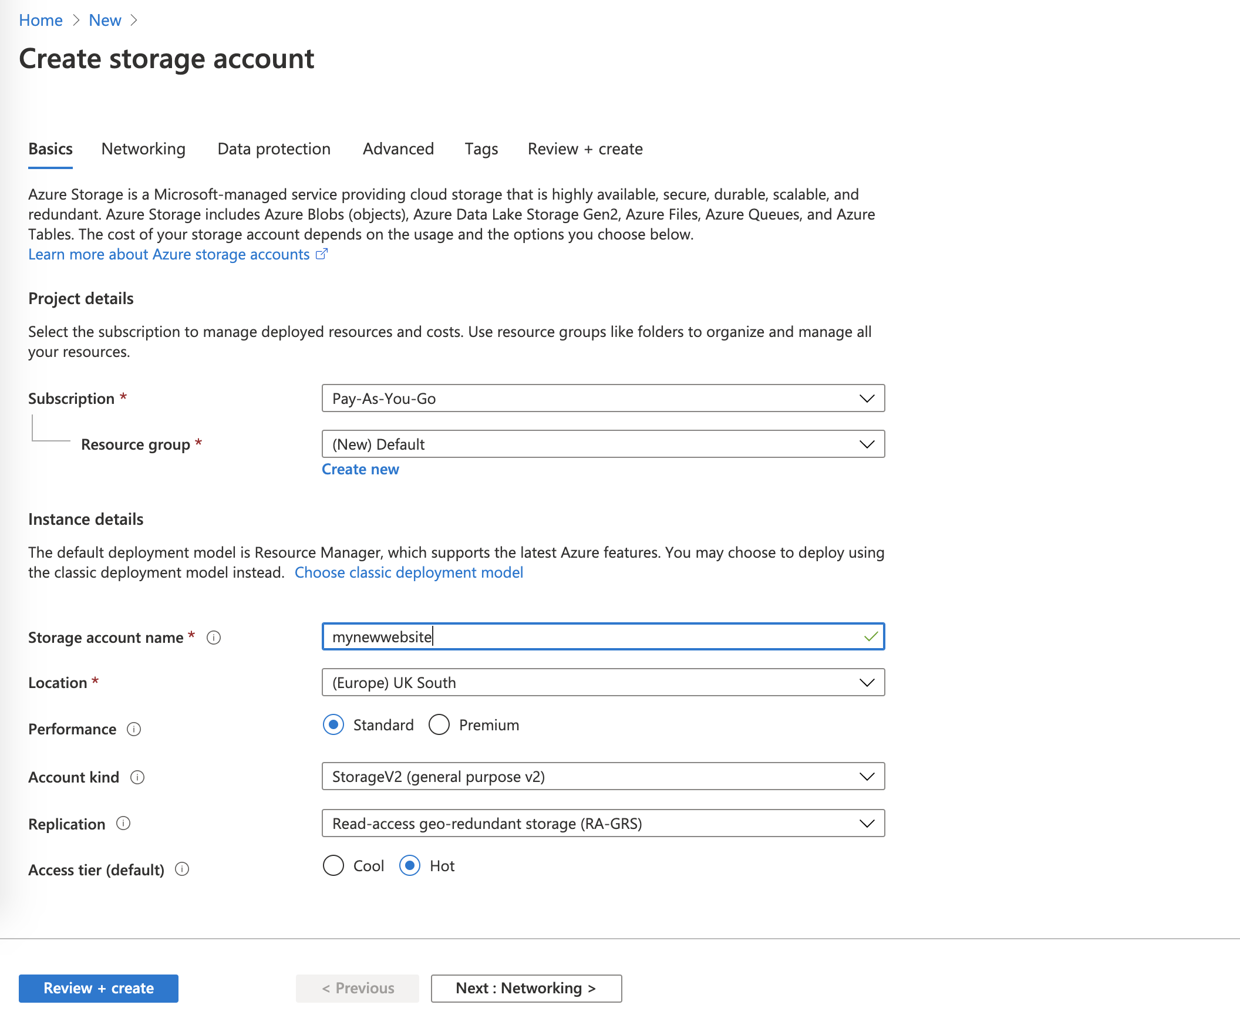Switch to the Basics tab
Viewport: 1240px width, 1025px height.
[50, 149]
